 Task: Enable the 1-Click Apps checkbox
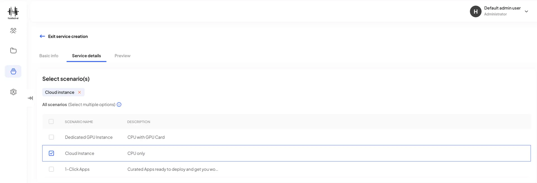(51, 169)
